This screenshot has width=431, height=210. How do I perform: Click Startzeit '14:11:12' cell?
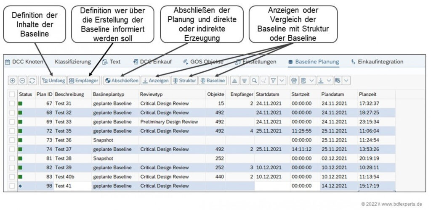(x=305, y=150)
